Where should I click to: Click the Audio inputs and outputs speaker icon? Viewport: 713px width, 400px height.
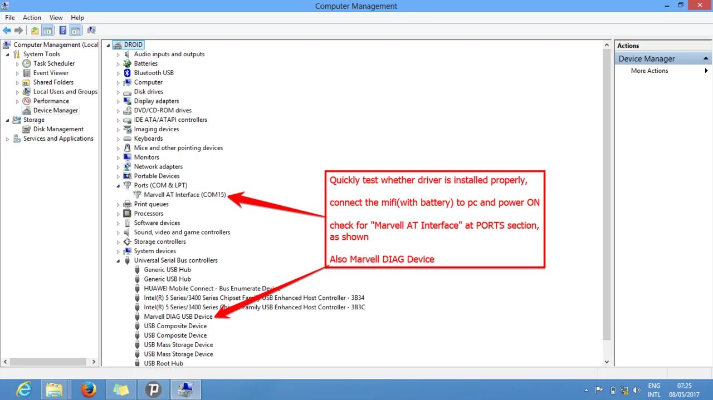pos(128,54)
